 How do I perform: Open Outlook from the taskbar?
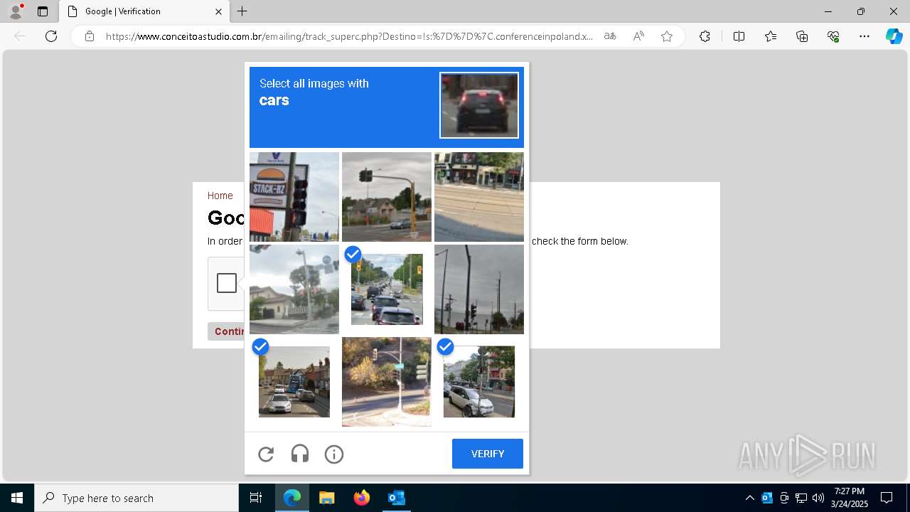pos(396,498)
